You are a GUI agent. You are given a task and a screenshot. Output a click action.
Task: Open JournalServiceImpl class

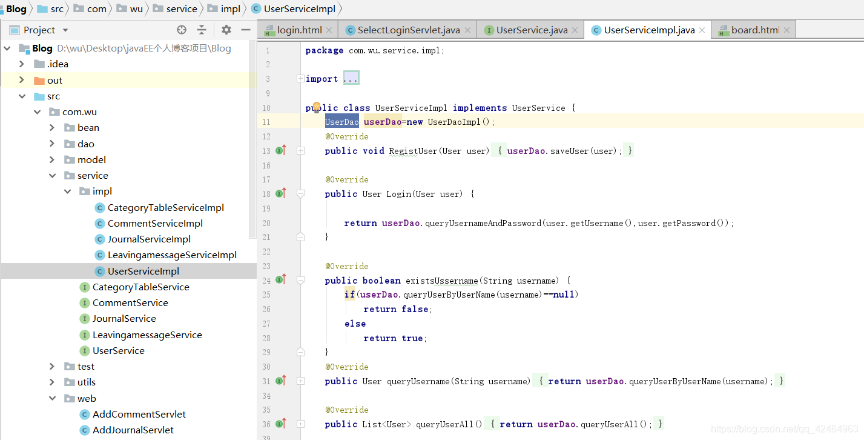click(x=143, y=239)
